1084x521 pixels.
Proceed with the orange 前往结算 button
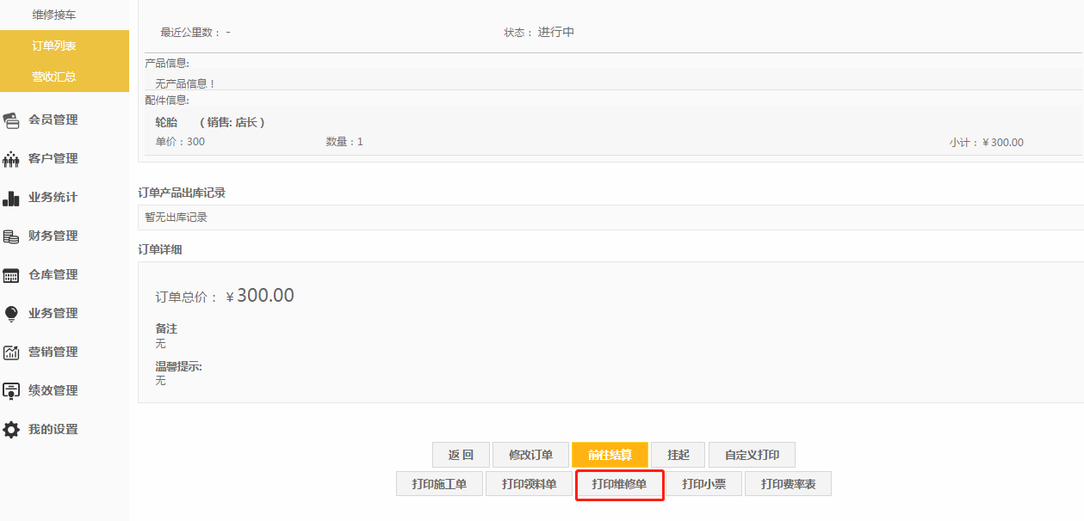pos(610,455)
